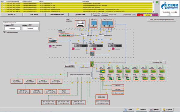Open the ЗРУ и КТП screen
The image size is (180, 112).
point(11,15)
